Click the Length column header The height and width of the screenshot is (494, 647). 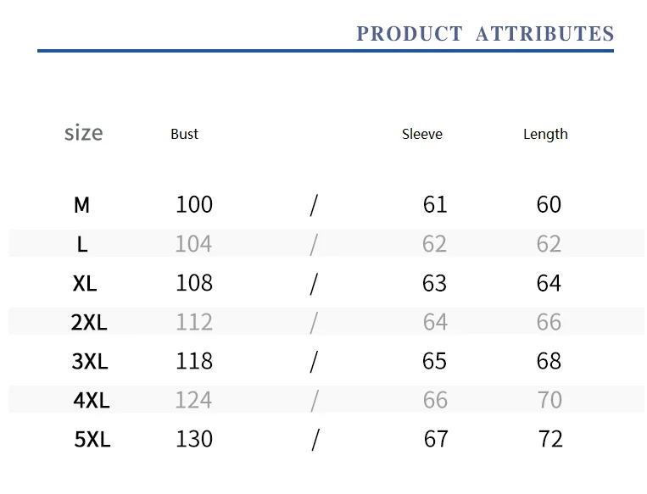pos(545,135)
